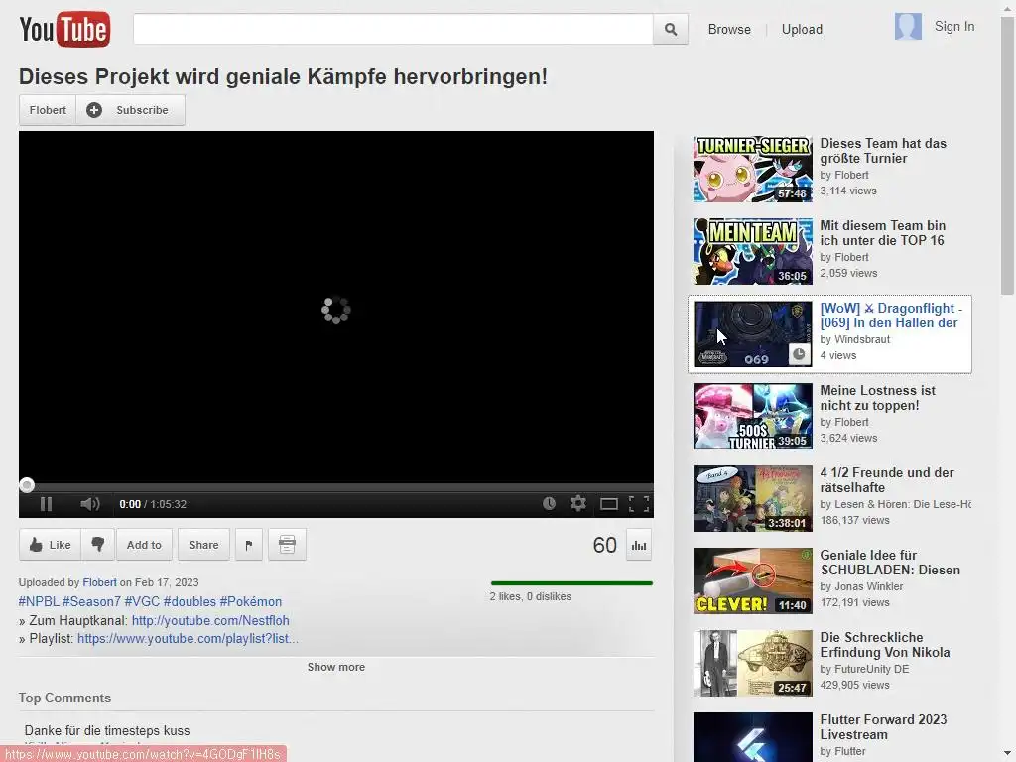
Task: Open the #Pokémon hashtag link
Action: click(251, 601)
